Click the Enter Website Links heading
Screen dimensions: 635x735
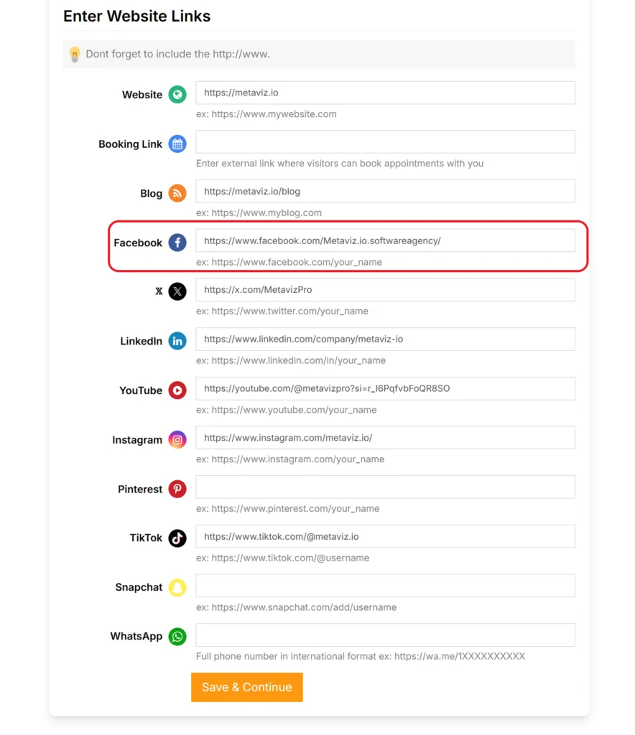click(x=136, y=16)
